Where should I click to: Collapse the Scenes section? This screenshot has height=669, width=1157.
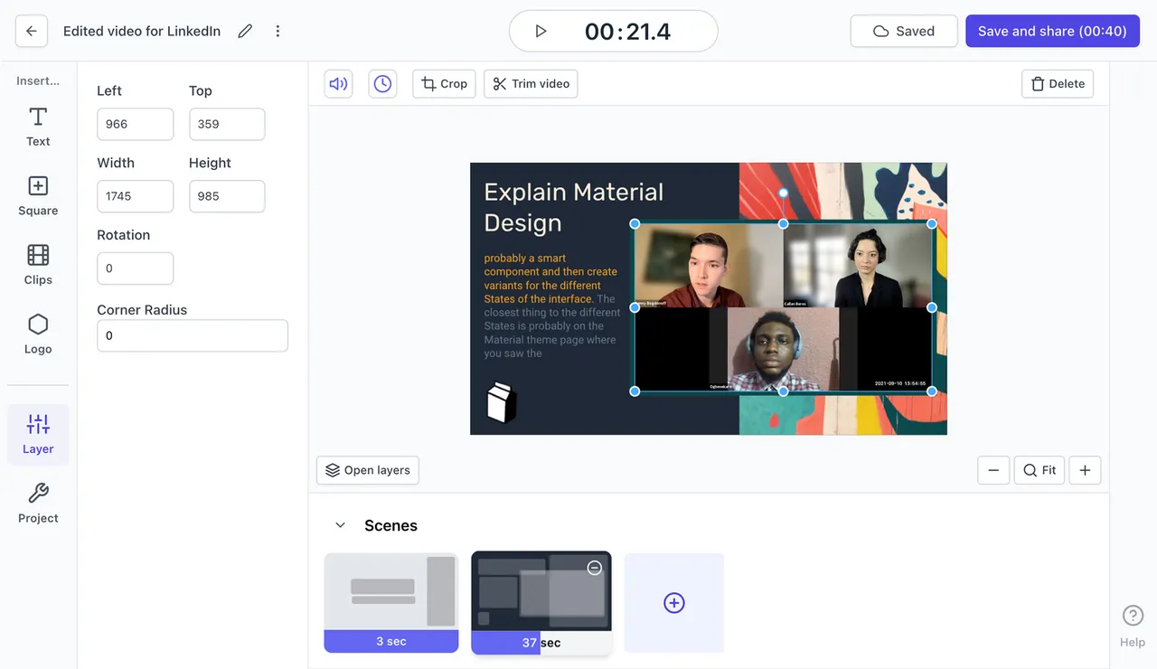coord(340,525)
